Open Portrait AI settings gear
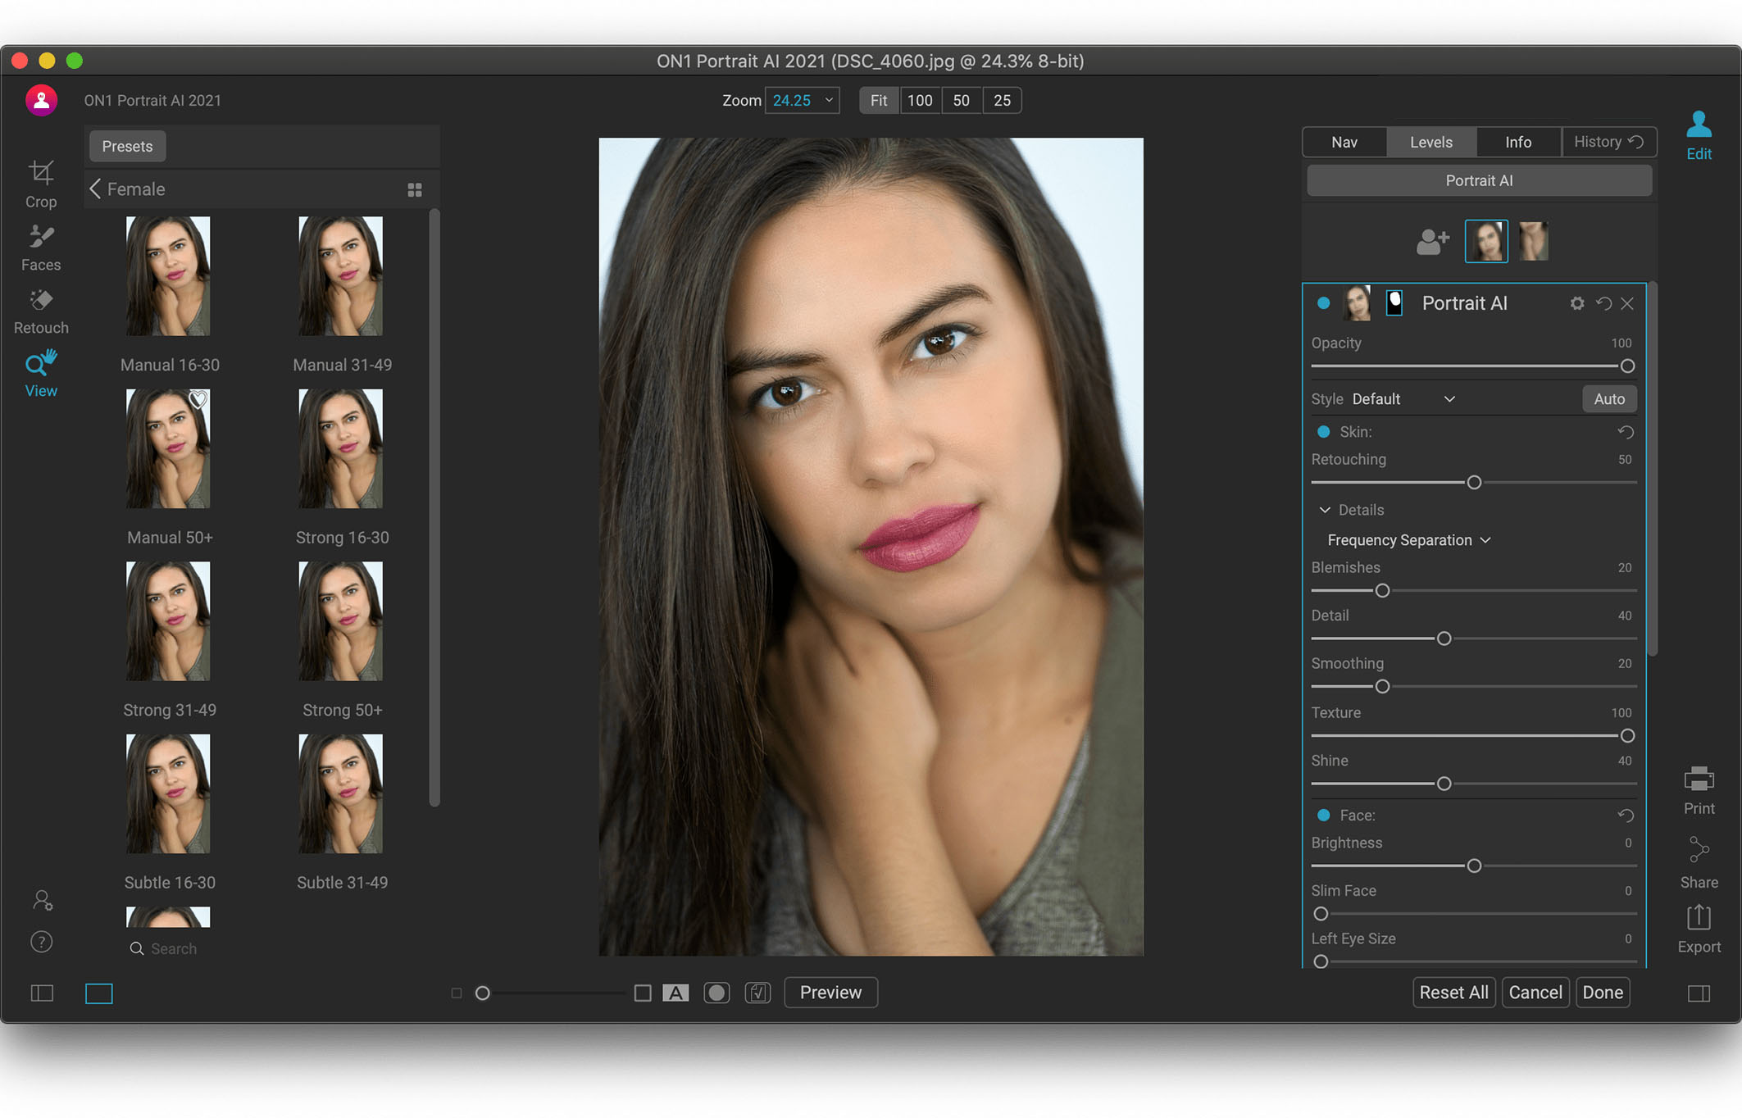1742x1118 pixels. [1577, 303]
